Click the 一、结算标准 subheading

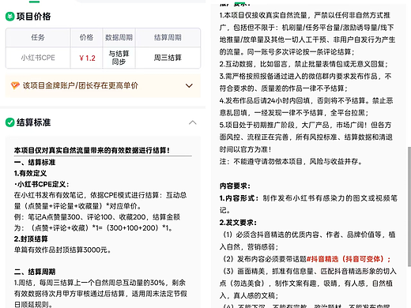[35, 162]
